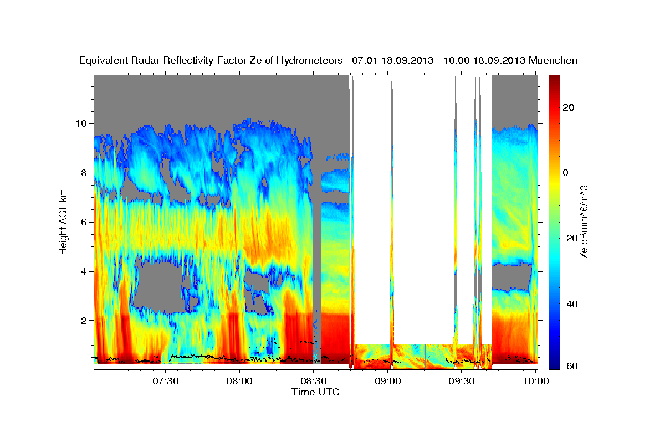Click the dark blue bottom of the colorbar
This screenshot has height=443, width=665.
coord(554,363)
